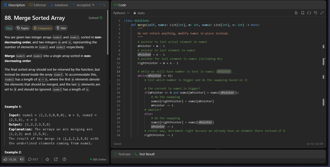Click the 'rightPointer = m + n - 1' line

[x=158, y=63]
